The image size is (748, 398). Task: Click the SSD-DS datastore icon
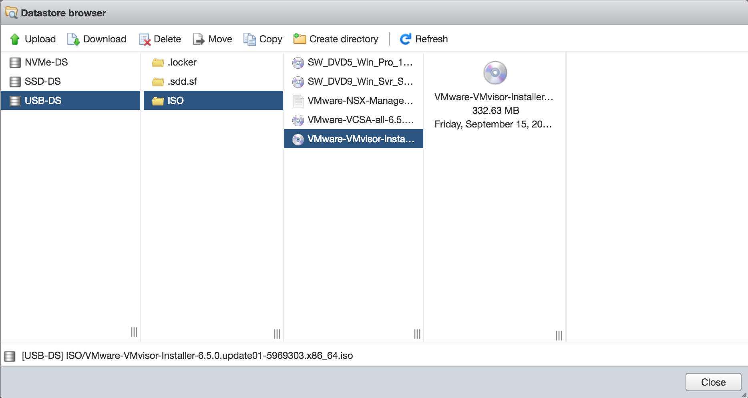15,82
